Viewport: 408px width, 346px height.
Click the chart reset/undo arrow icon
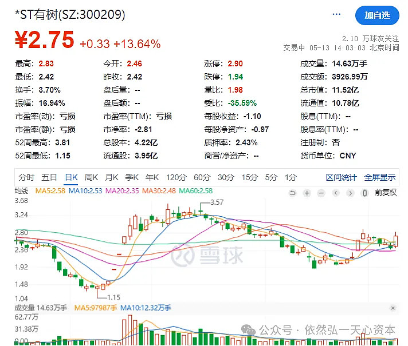(292, 193)
